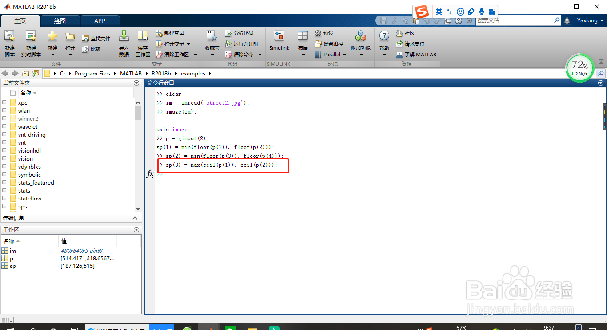The image size is (607, 330).
Task: Click the fx function browser icon
Action: [x=150, y=174]
